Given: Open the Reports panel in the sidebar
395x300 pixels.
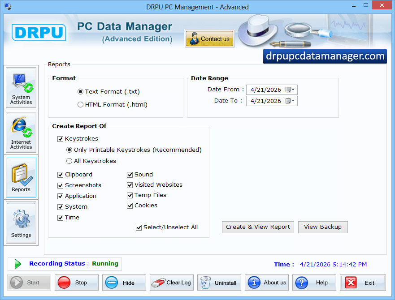Looking at the screenshot, I should [x=21, y=177].
